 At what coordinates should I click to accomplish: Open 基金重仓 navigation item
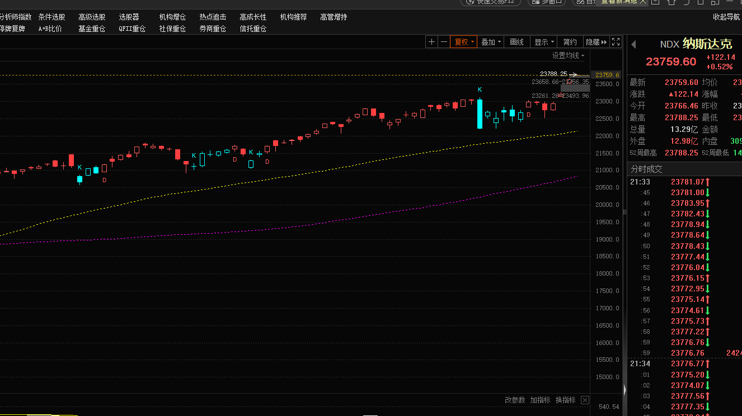(x=92, y=29)
